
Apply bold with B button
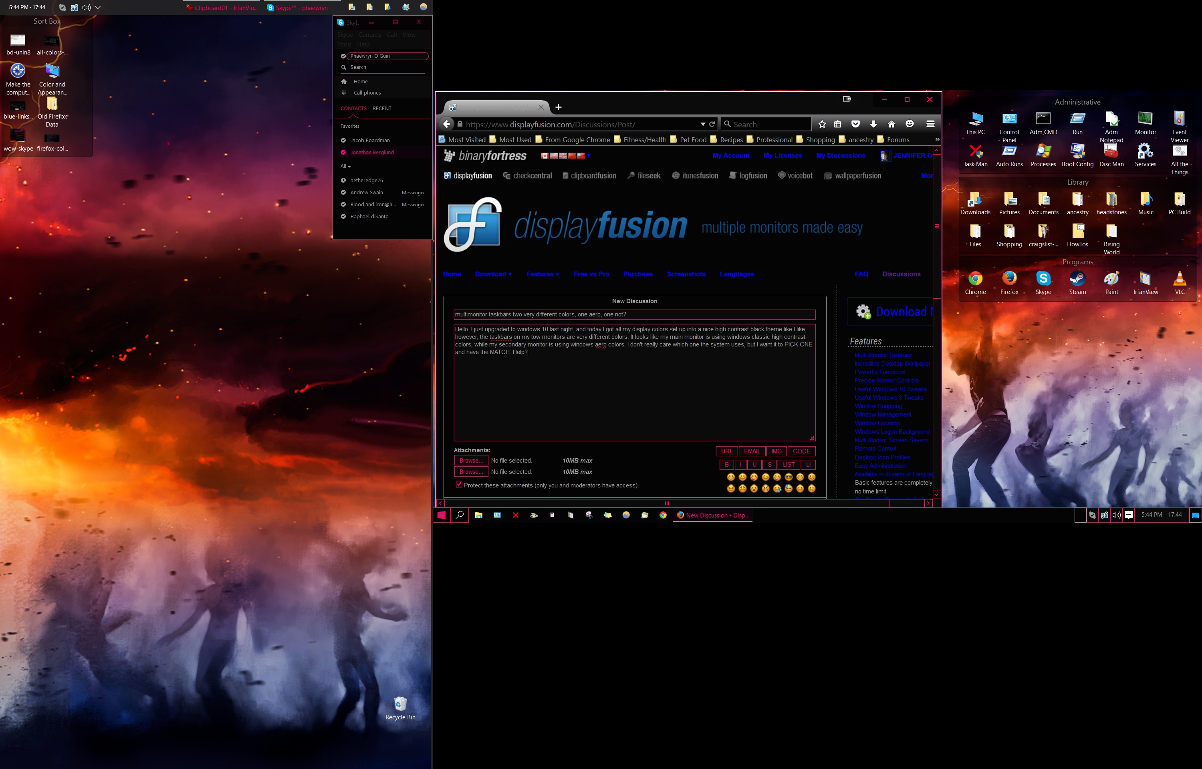[x=726, y=464]
